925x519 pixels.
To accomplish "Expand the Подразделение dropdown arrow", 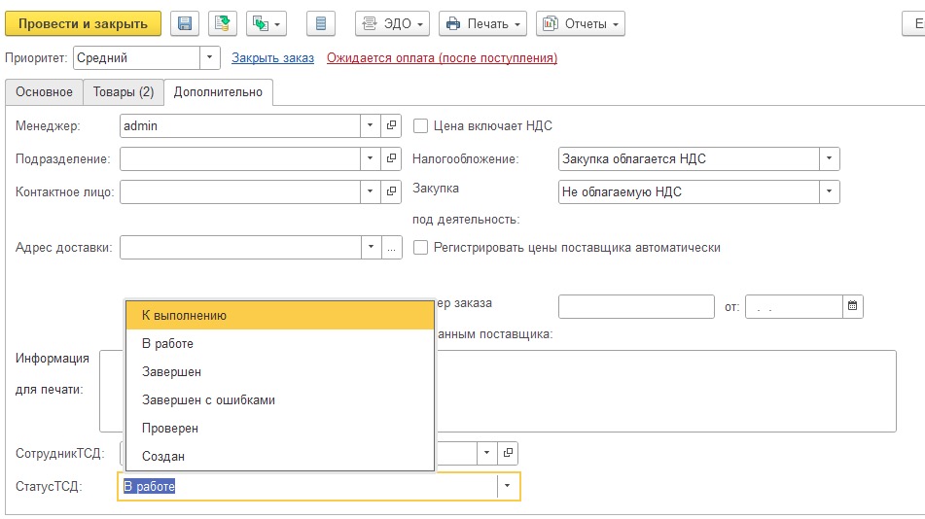I will 370,158.
